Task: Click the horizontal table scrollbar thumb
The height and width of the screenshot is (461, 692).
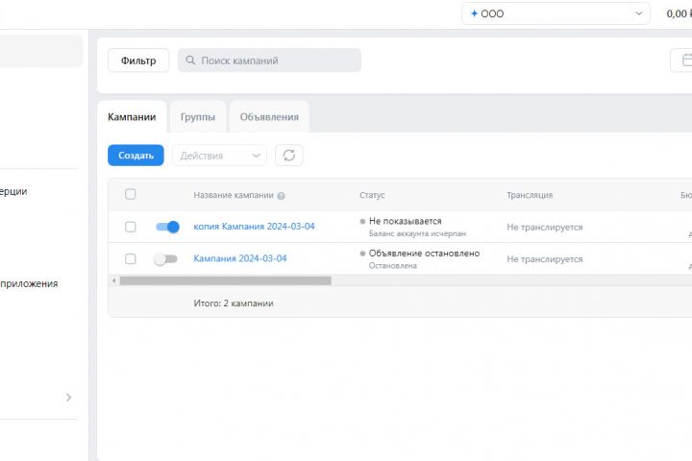Action: [x=226, y=280]
